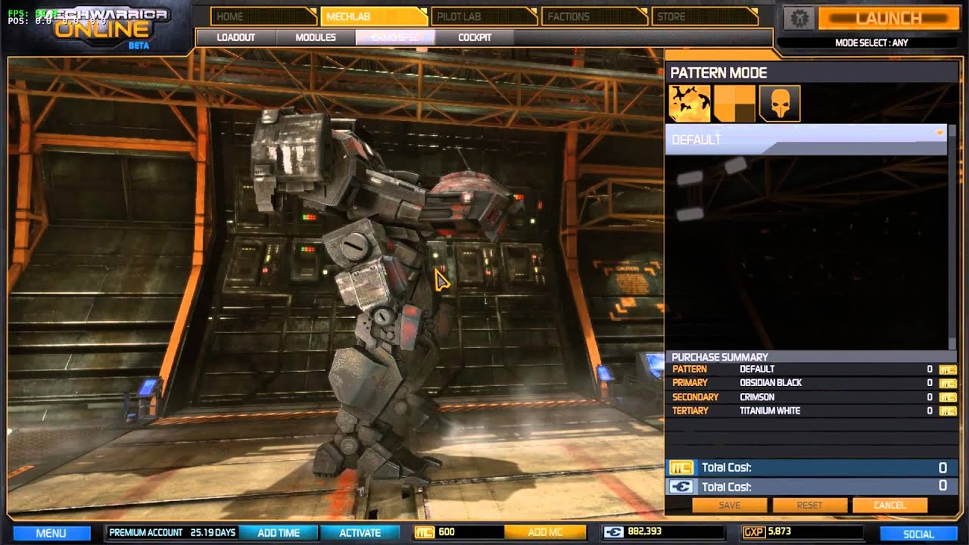Click the CANCEL button

890,505
